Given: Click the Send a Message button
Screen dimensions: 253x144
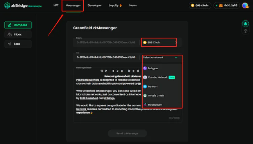Looking at the screenshot, I should click(x=127, y=133).
